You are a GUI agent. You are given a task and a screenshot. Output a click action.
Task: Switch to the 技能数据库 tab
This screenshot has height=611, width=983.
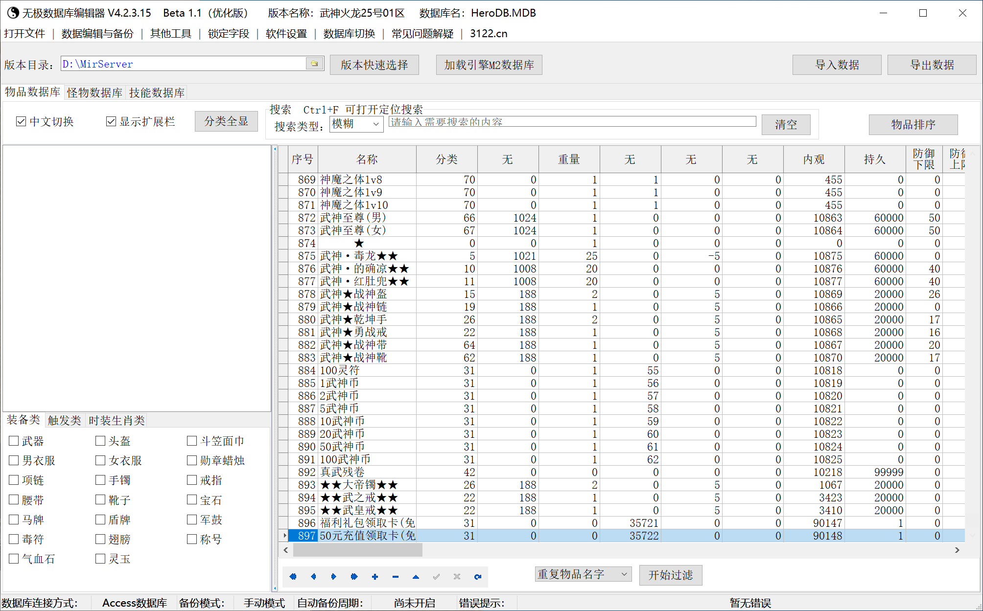[x=157, y=92]
